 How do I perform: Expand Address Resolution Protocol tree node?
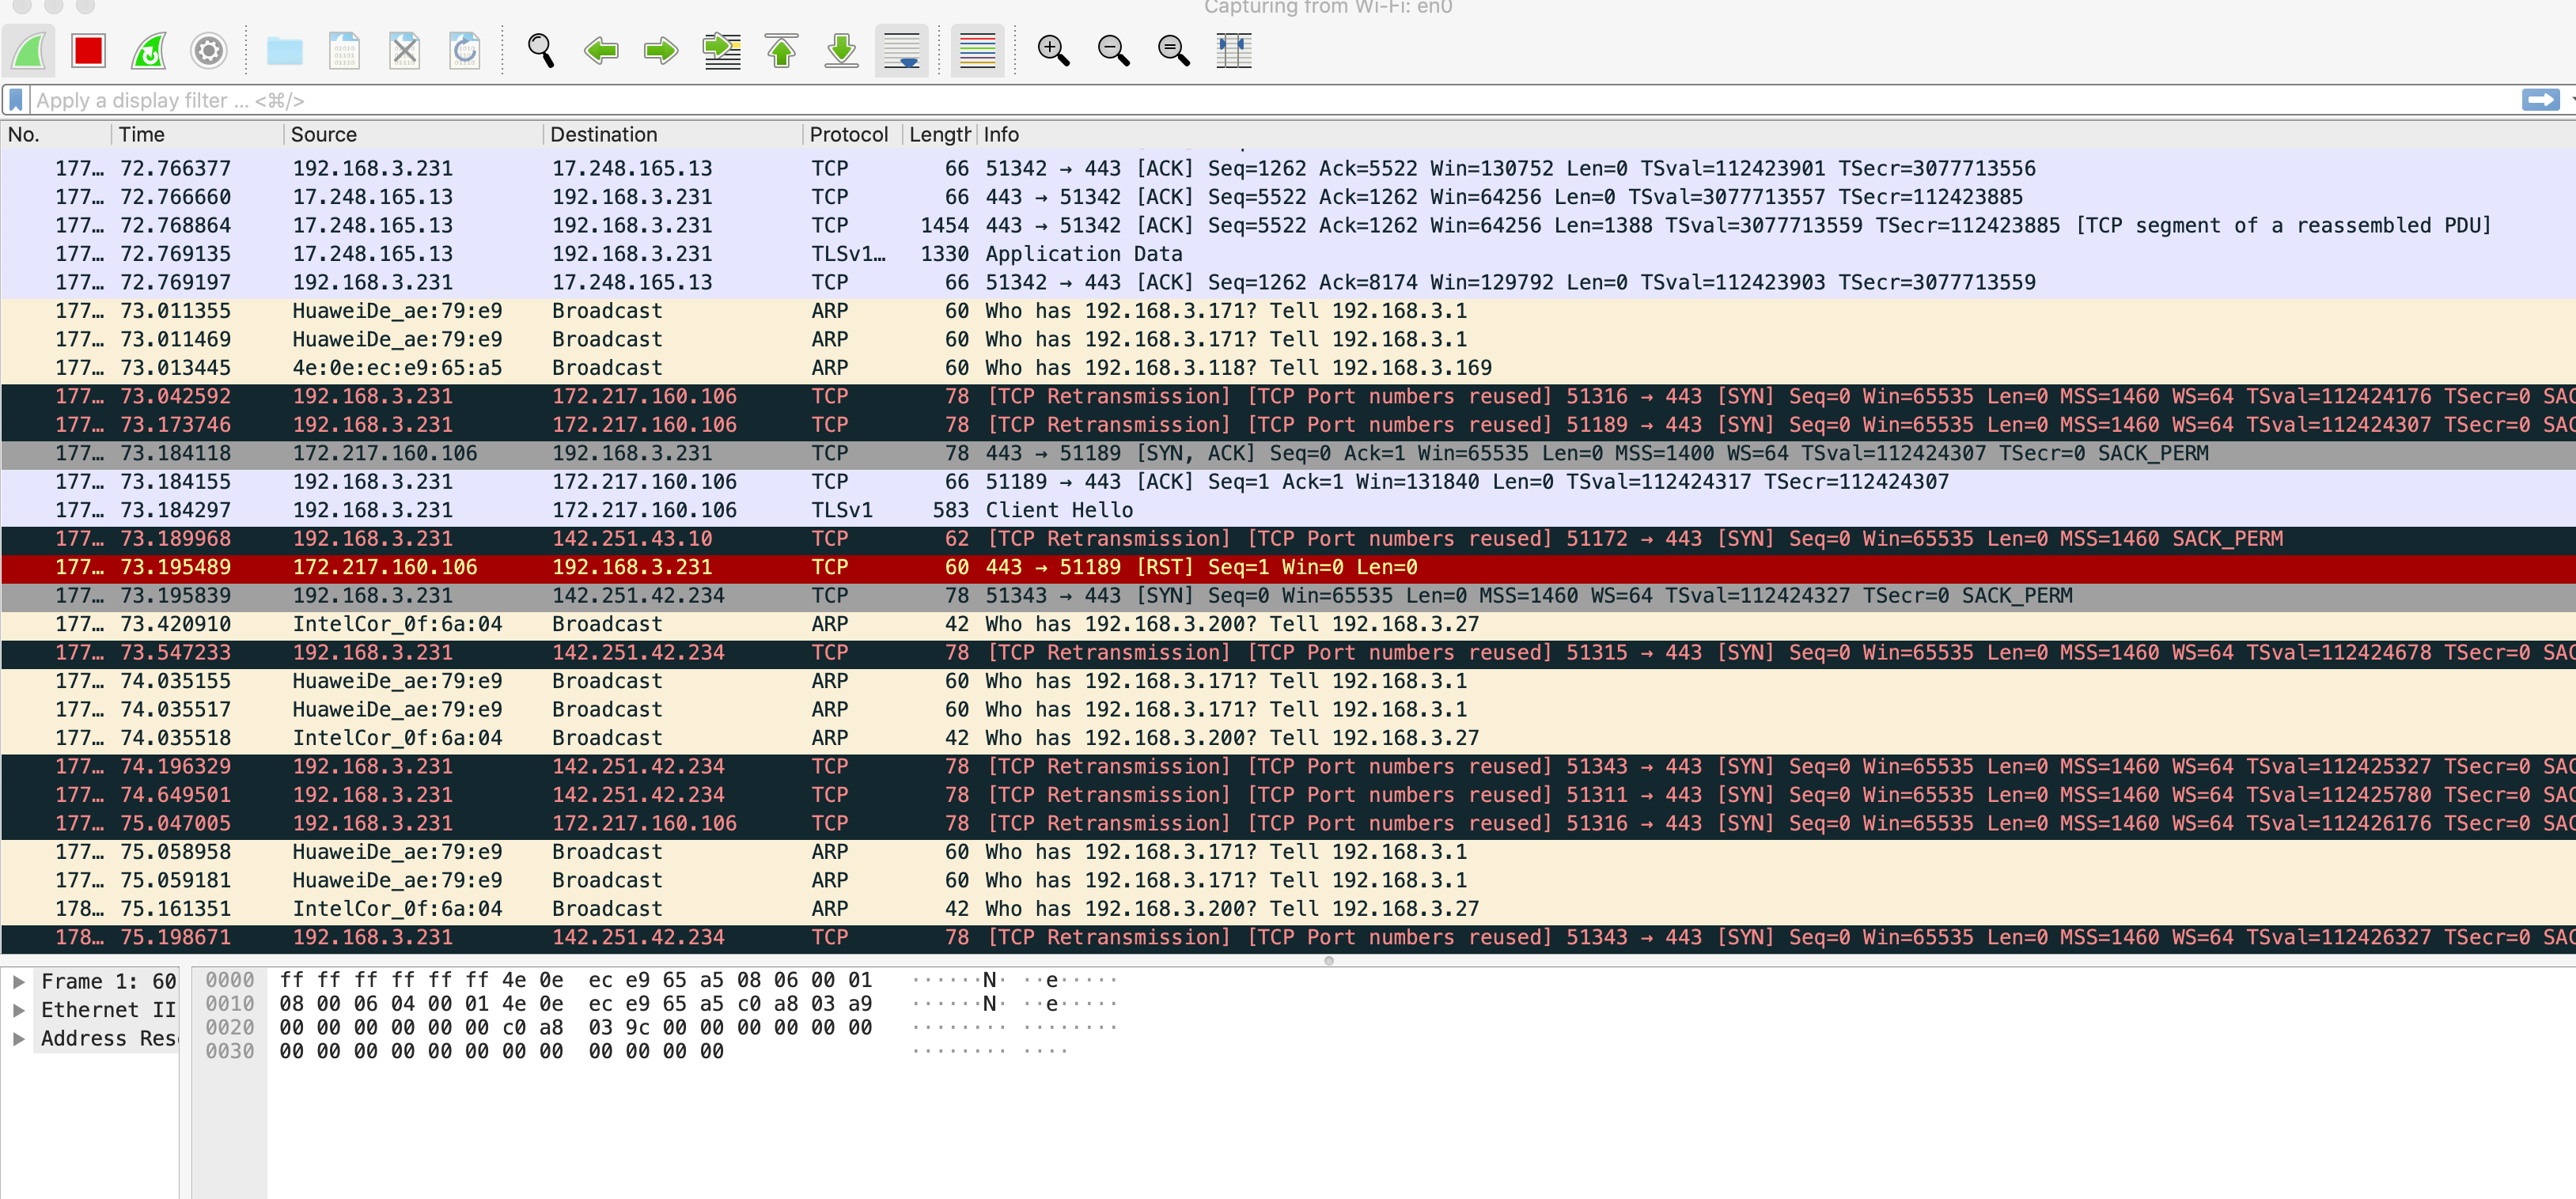18,1039
